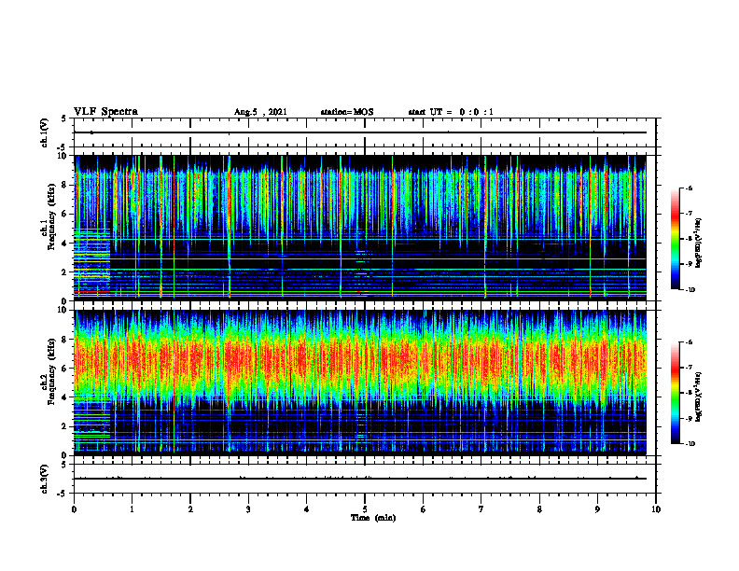Click time axis tick label "6"
The width and height of the screenshot is (739, 571).
(424, 509)
